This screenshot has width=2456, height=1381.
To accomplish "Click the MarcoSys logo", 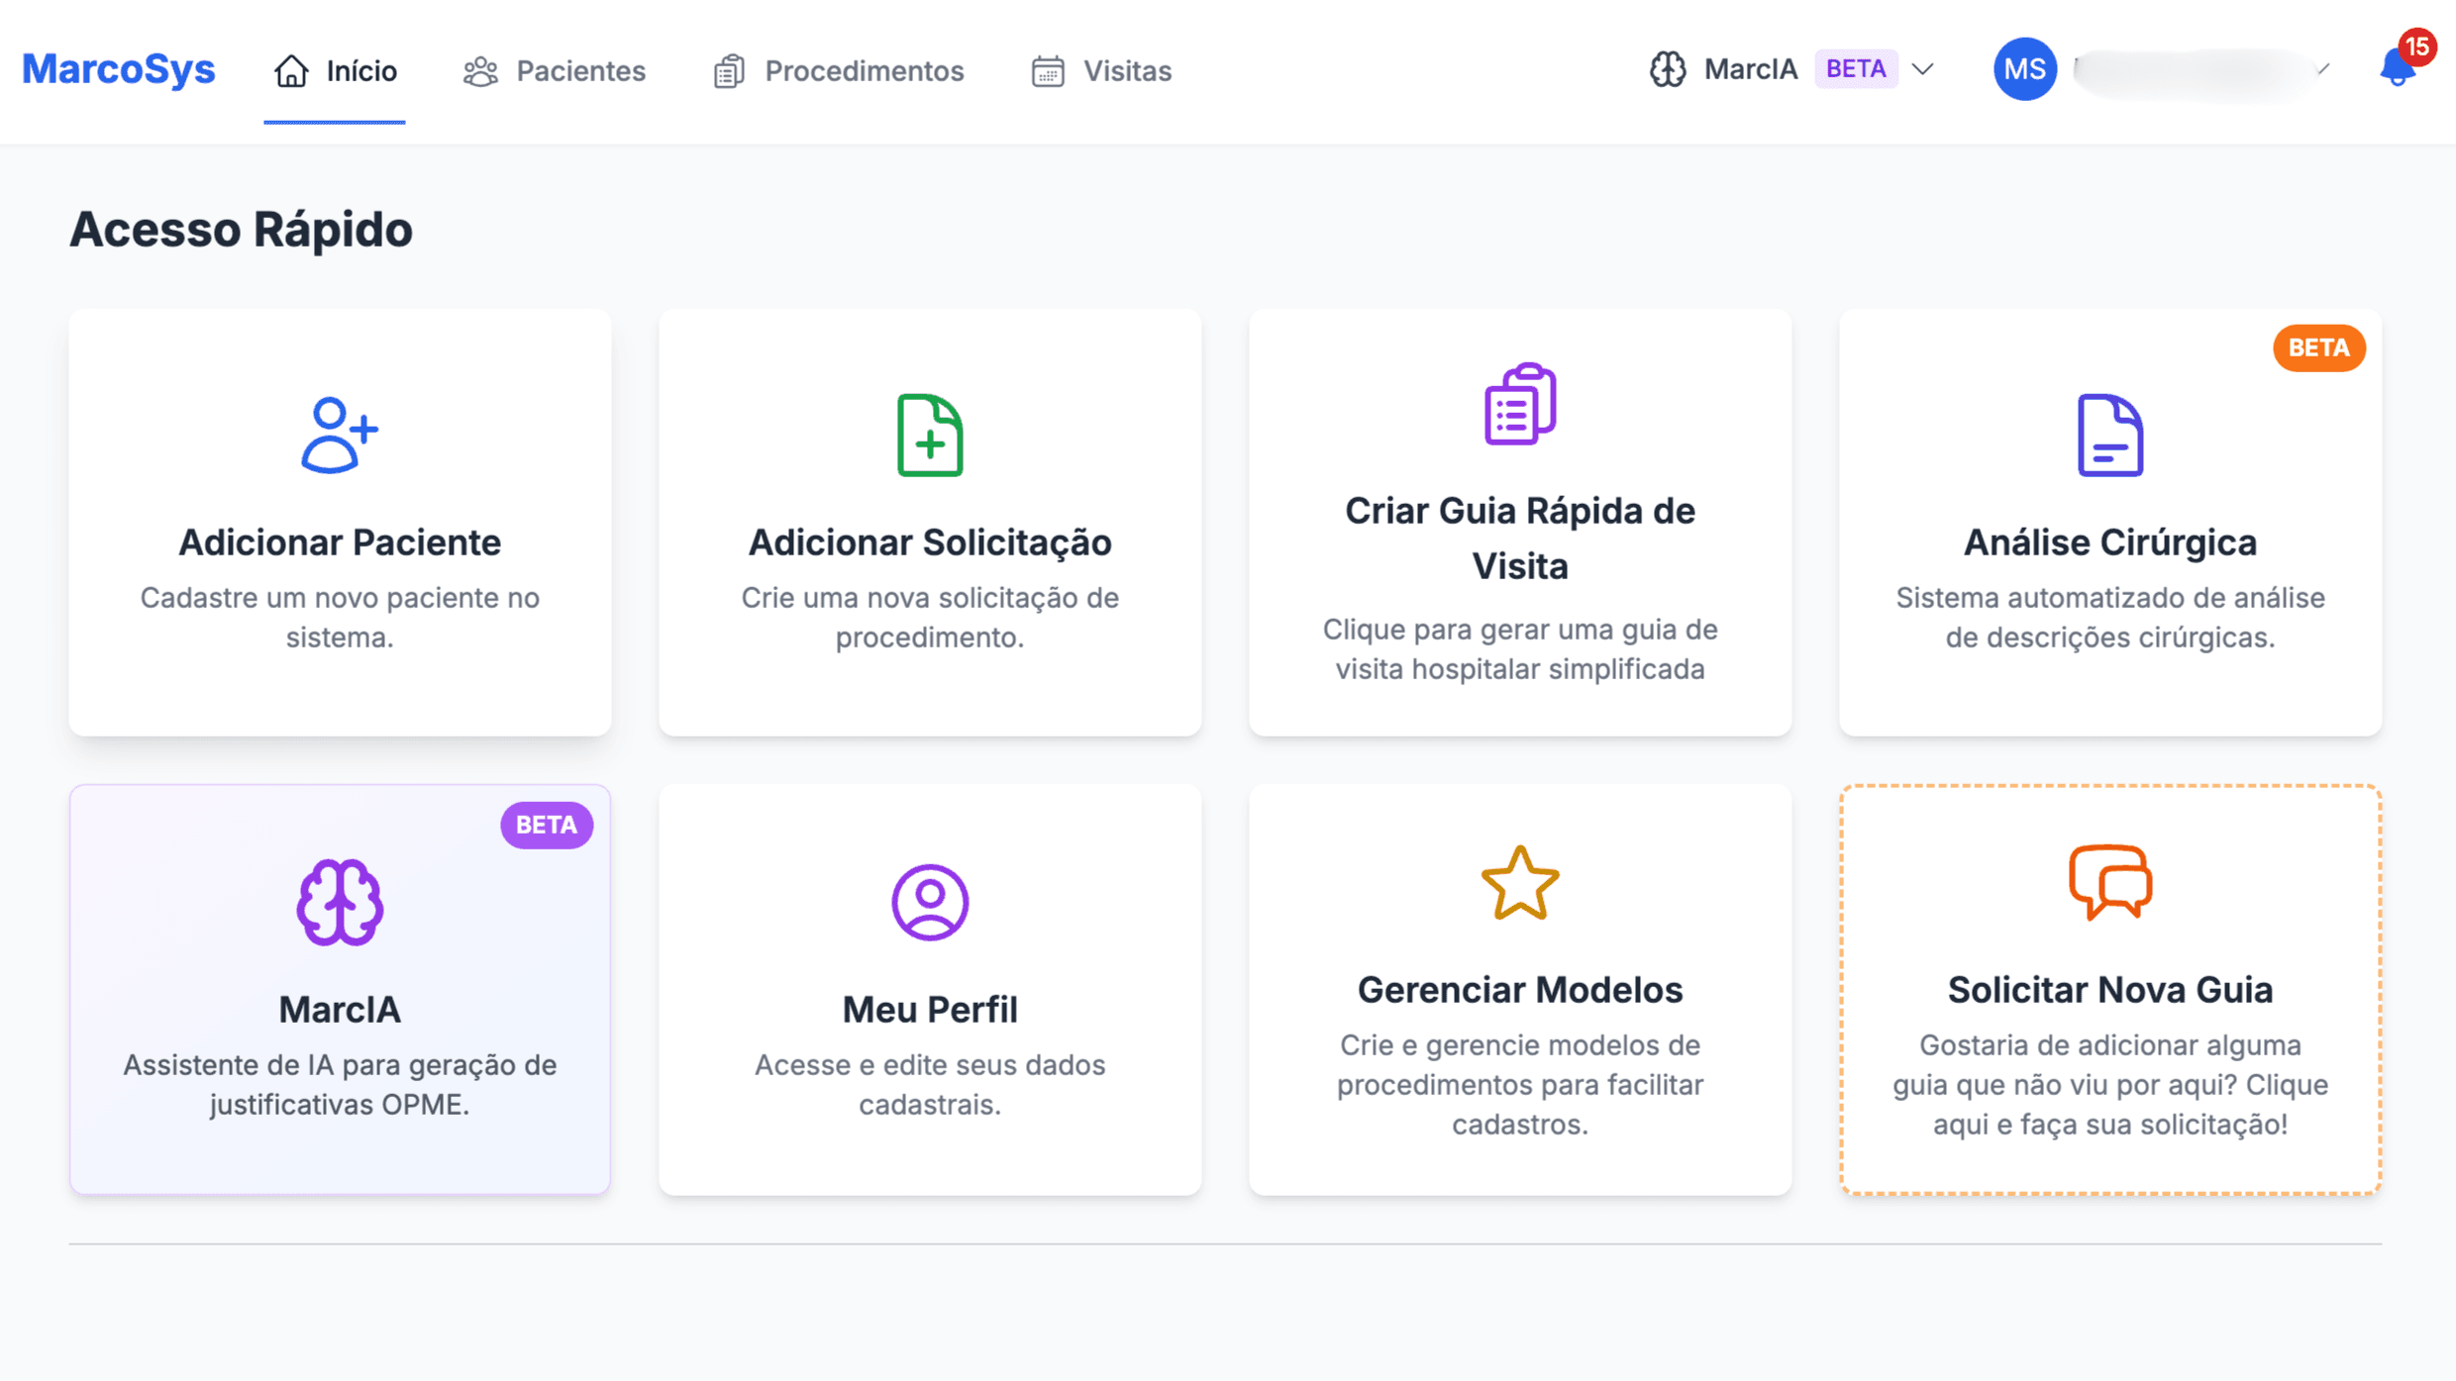I will pyautogui.click(x=118, y=68).
